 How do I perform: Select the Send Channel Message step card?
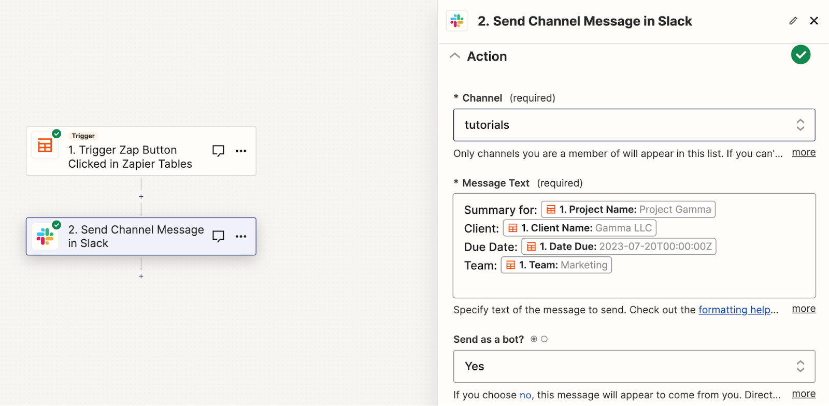coord(141,236)
